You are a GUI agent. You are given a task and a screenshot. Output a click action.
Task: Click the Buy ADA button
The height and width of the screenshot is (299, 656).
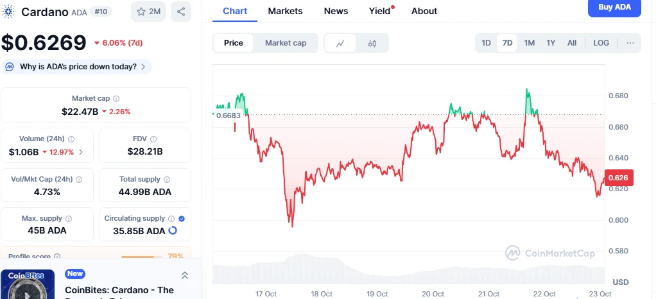click(614, 8)
